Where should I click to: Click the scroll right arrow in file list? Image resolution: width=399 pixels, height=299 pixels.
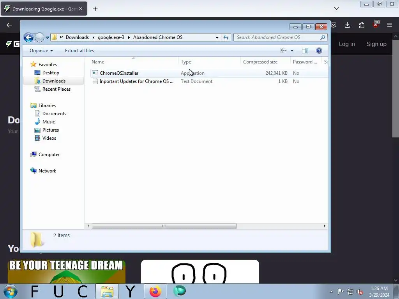click(325, 226)
